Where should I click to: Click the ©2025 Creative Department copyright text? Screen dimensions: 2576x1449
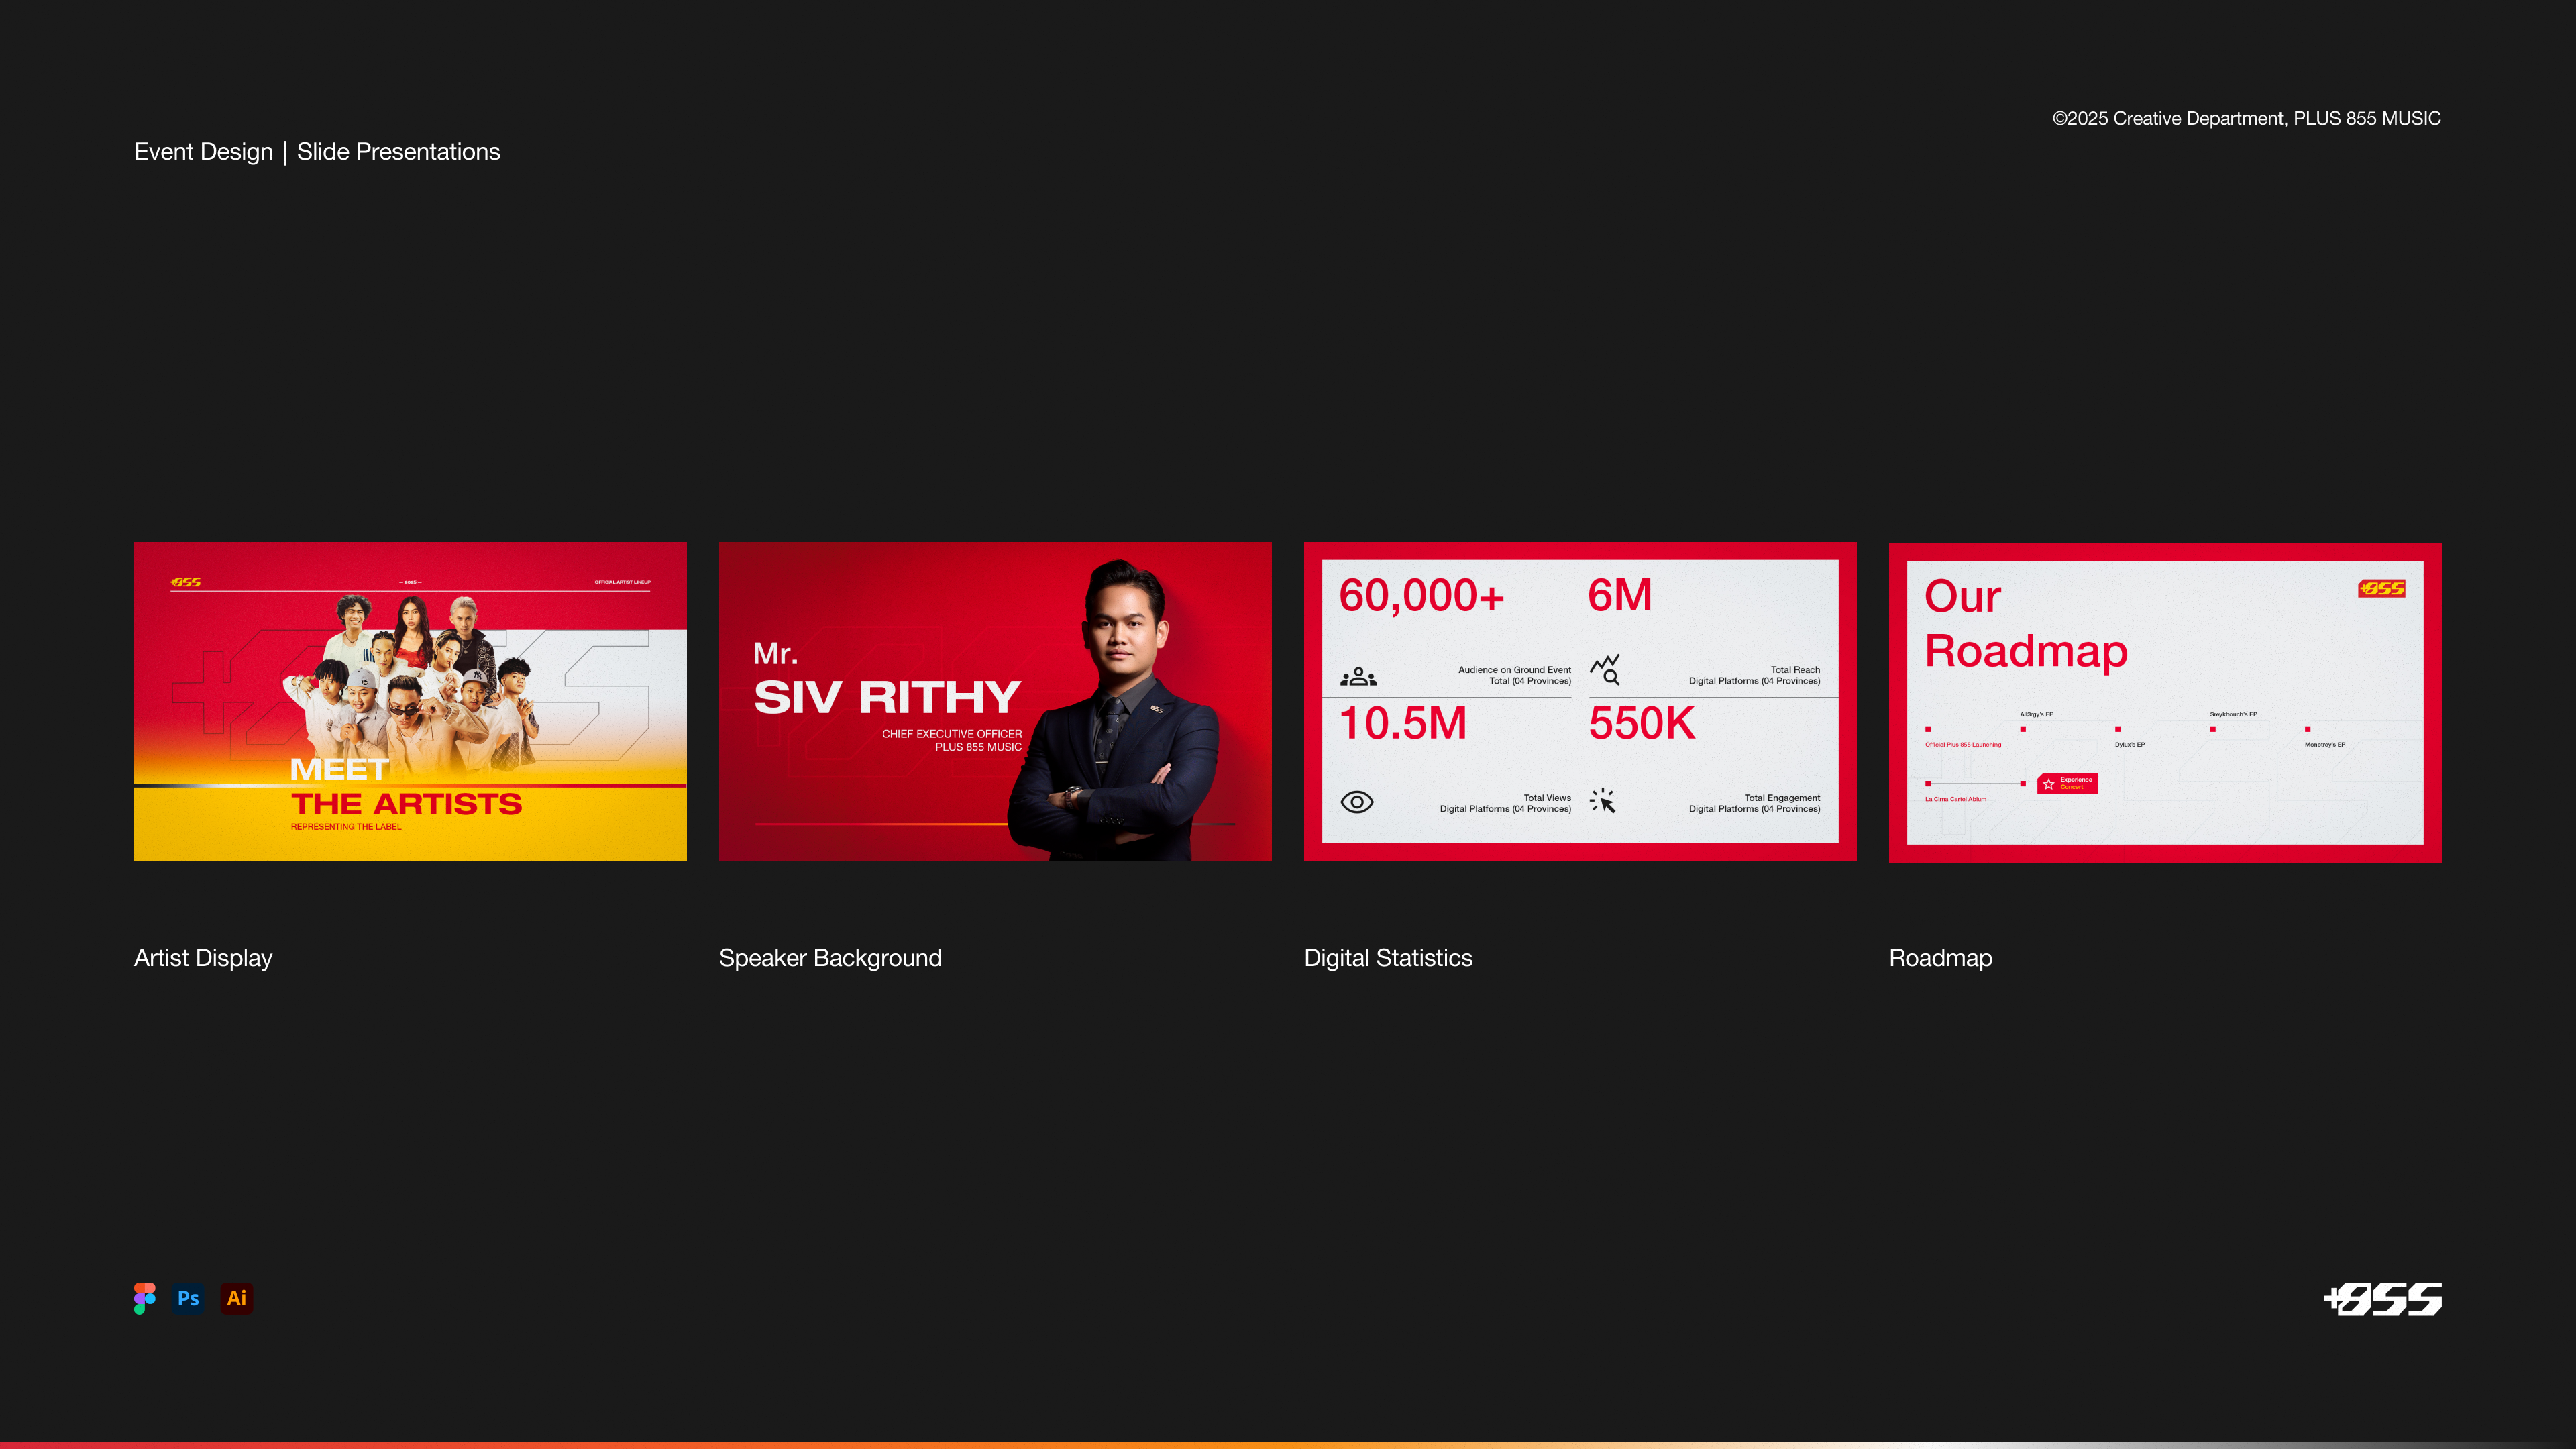coord(2246,119)
